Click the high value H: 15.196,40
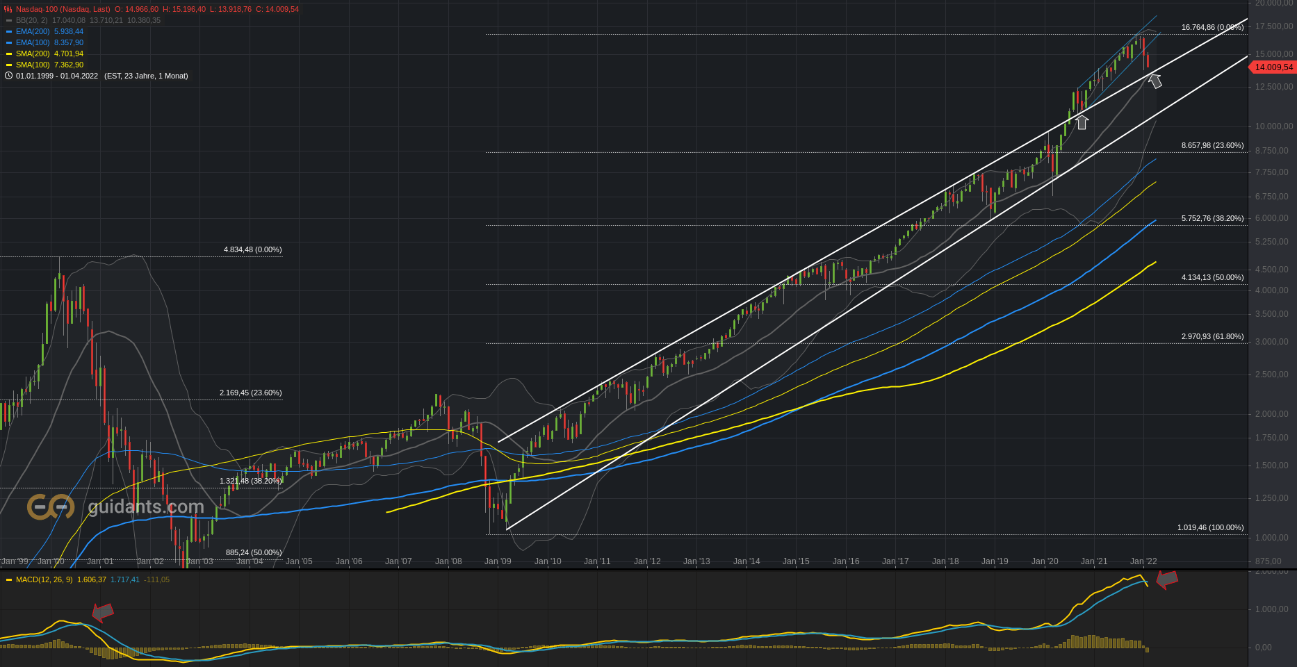Screen dimensions: 1297x667 click(x=184, y=10)
